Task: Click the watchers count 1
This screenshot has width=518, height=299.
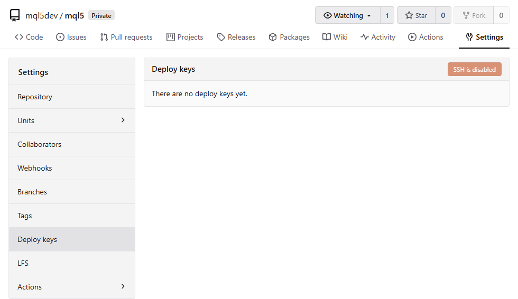Action: [387, 15]
